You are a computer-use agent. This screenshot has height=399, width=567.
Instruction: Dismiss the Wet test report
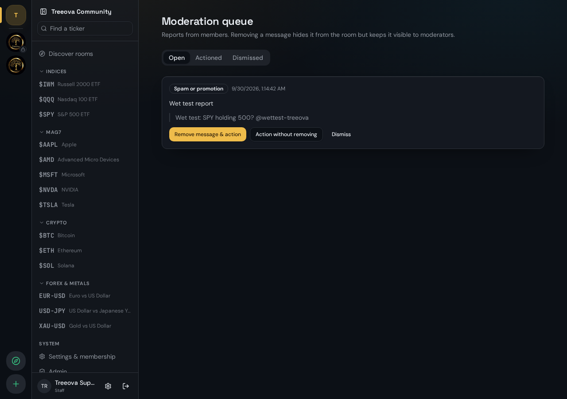(x=341, y=134)
